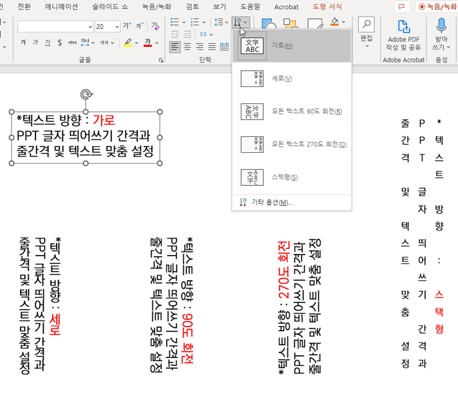458x397 pixels.
Task: Apply red font color swatch button
Action: [x=148, y=43]
